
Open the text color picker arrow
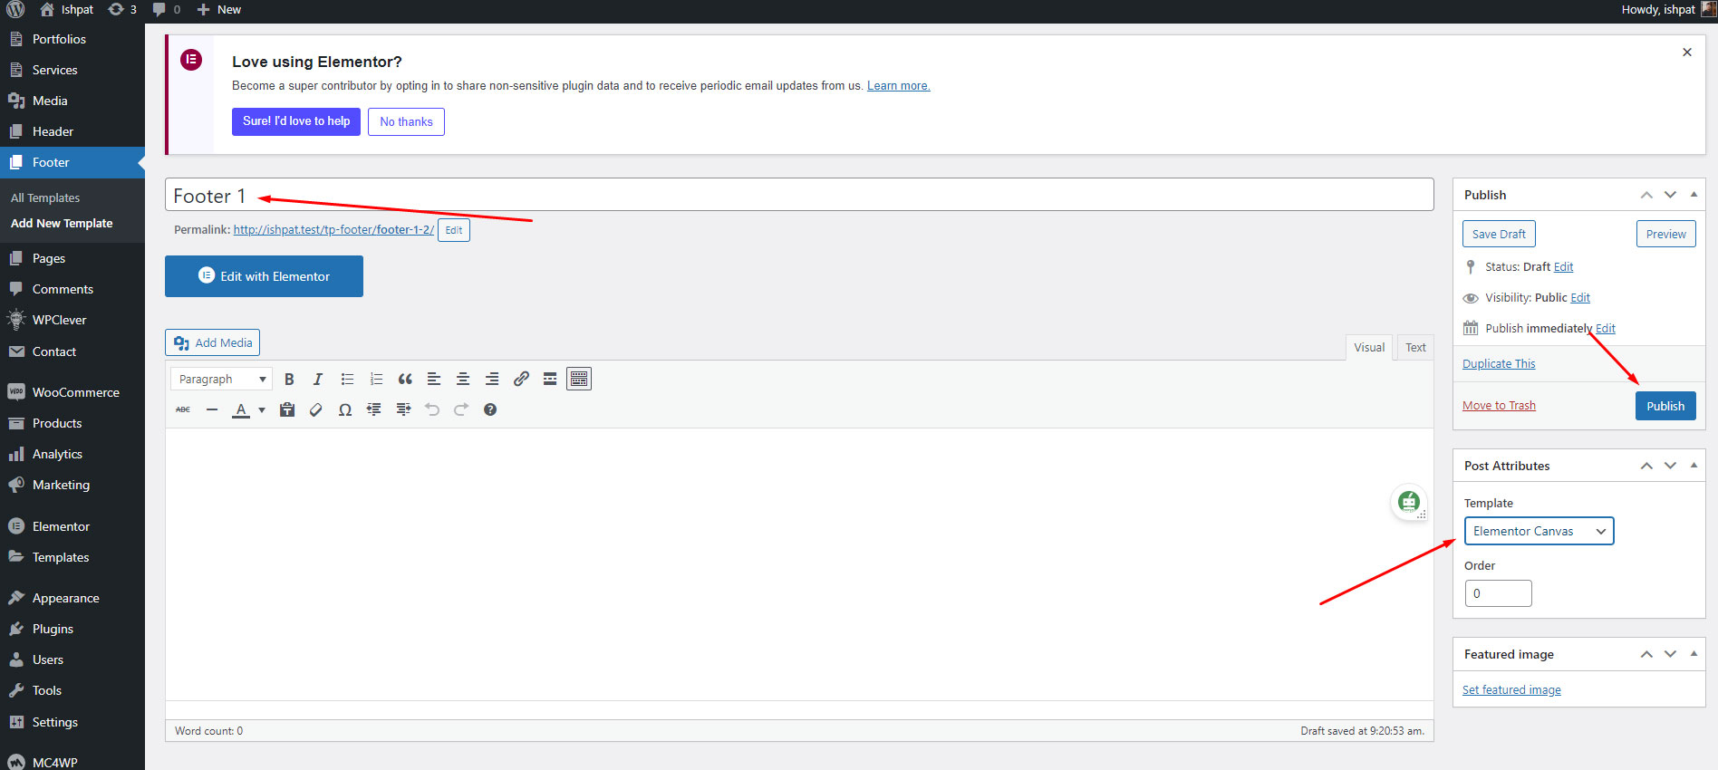tap(262, 409)
